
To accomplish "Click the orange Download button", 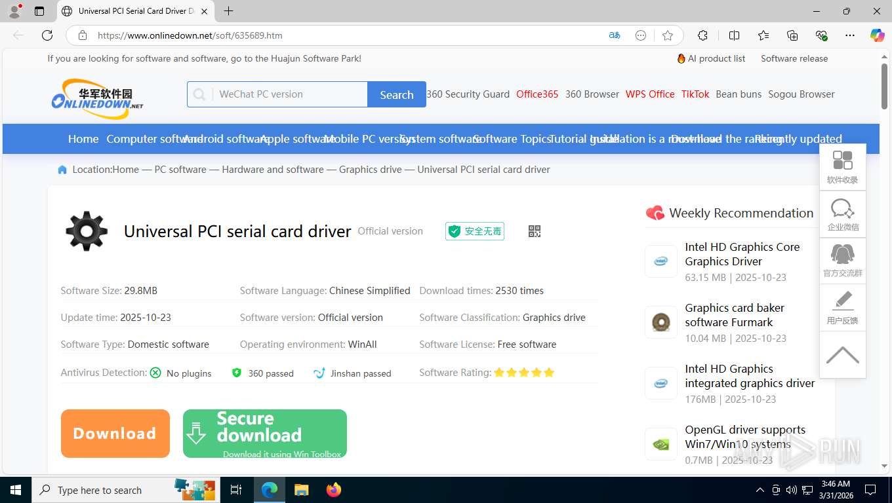I will pyautogui.click(x=115, y=434).
